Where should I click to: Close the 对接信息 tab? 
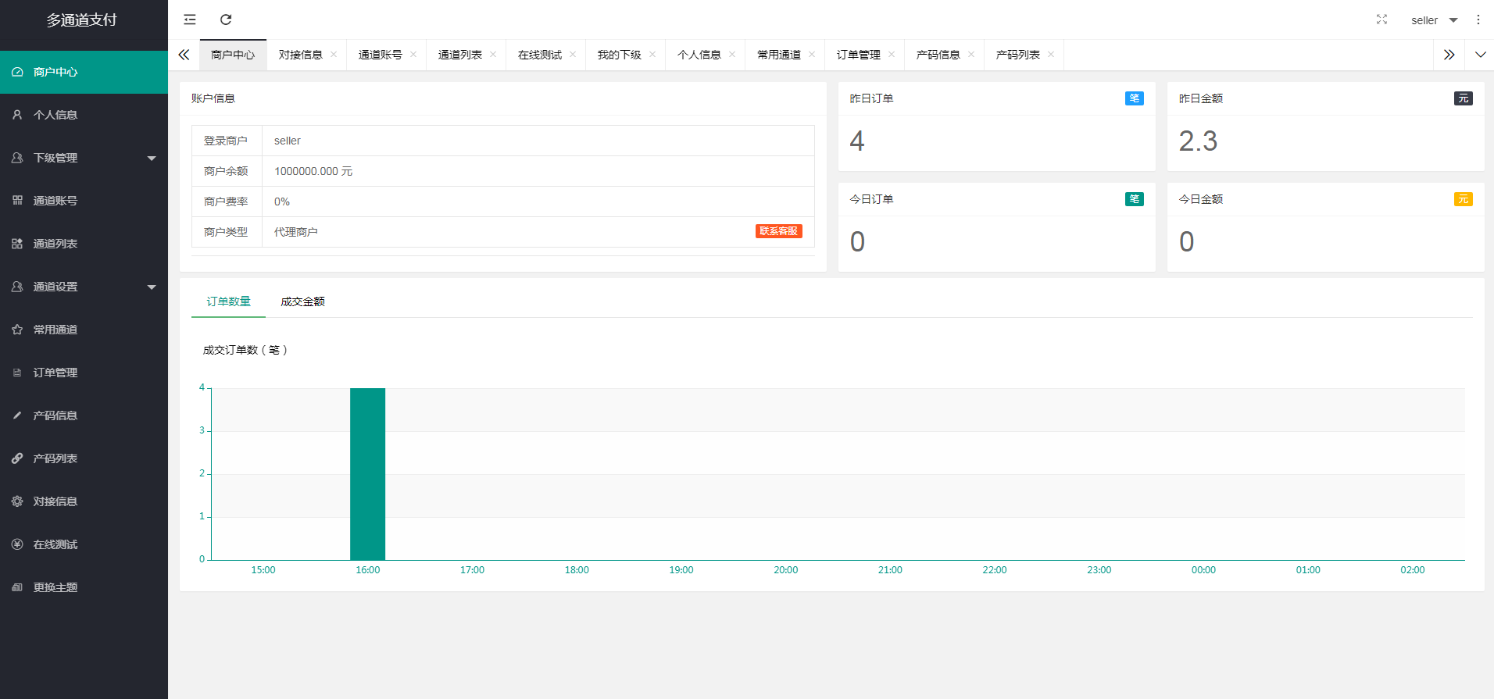click(334, 55)
